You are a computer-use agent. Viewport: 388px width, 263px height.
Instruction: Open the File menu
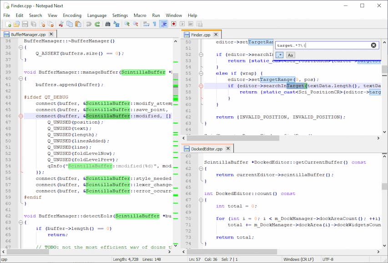tap(7, 15)
